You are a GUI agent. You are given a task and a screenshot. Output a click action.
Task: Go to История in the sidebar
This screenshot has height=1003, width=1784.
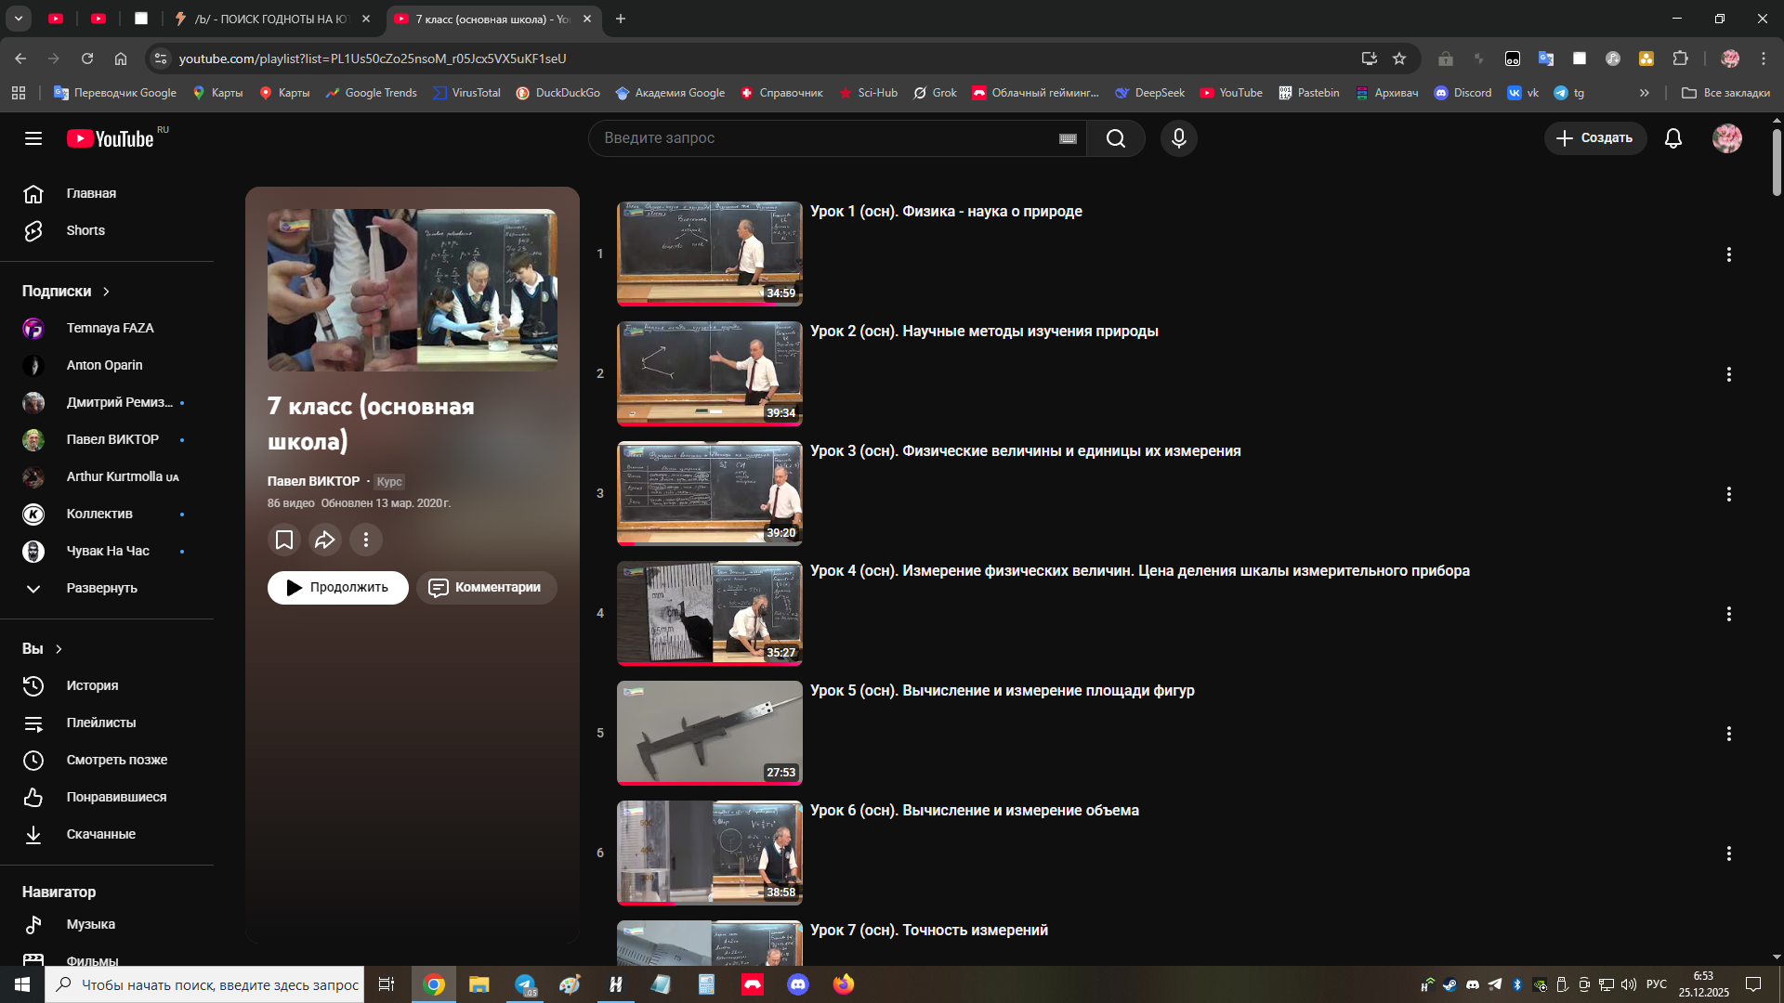tap(92, 685)
